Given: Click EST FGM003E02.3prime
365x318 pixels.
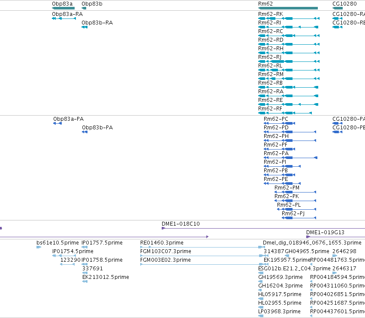Looking at the screenshot, I should [x=165, y=260].
